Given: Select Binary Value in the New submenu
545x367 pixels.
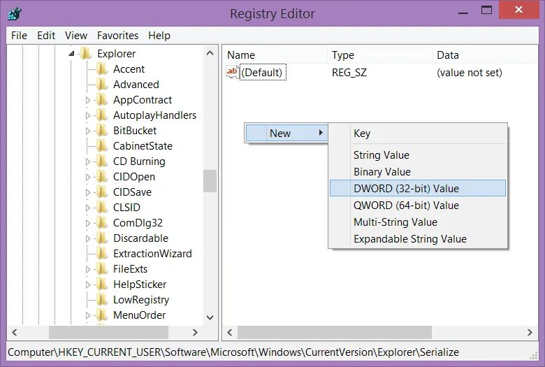Looking at the screenshot, I should [x=418, y=171].
